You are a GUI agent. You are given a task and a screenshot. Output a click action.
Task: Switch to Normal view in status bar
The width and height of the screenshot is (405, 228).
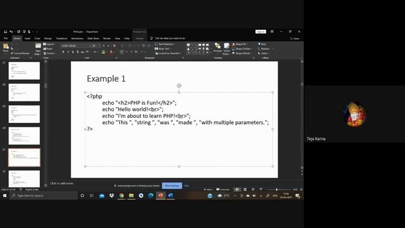point(237,189)
